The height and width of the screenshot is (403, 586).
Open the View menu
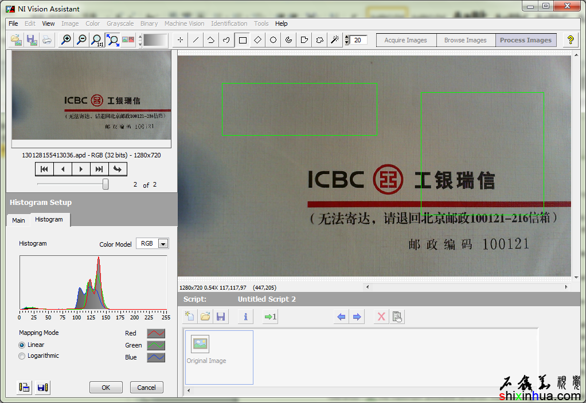coord(48,23)
